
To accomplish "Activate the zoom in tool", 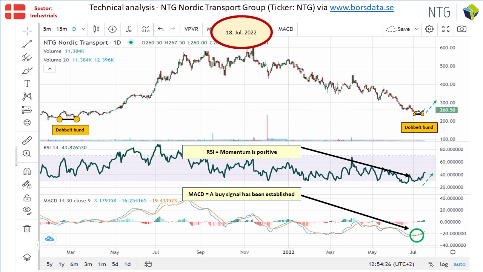I will (x=27, y=153).
